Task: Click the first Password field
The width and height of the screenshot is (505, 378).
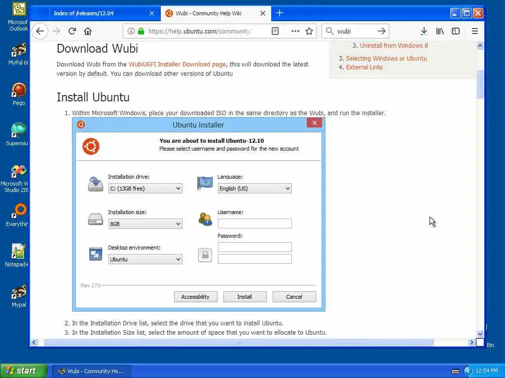Action: pos(255,247)
